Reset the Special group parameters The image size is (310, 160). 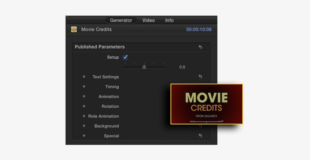[200, 136]
